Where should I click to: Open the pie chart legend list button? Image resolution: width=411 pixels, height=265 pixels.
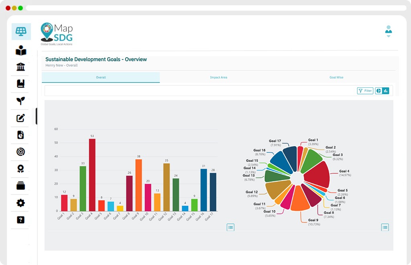tap(385, 227)
